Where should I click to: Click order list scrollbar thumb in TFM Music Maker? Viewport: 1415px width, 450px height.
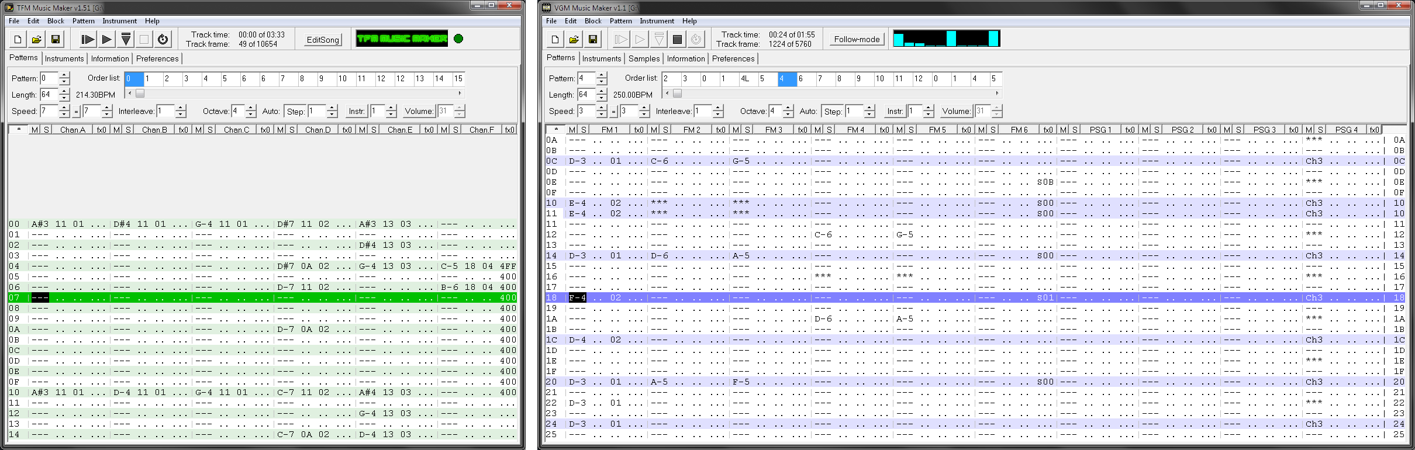pyautogui.click(x=140, y=94)
